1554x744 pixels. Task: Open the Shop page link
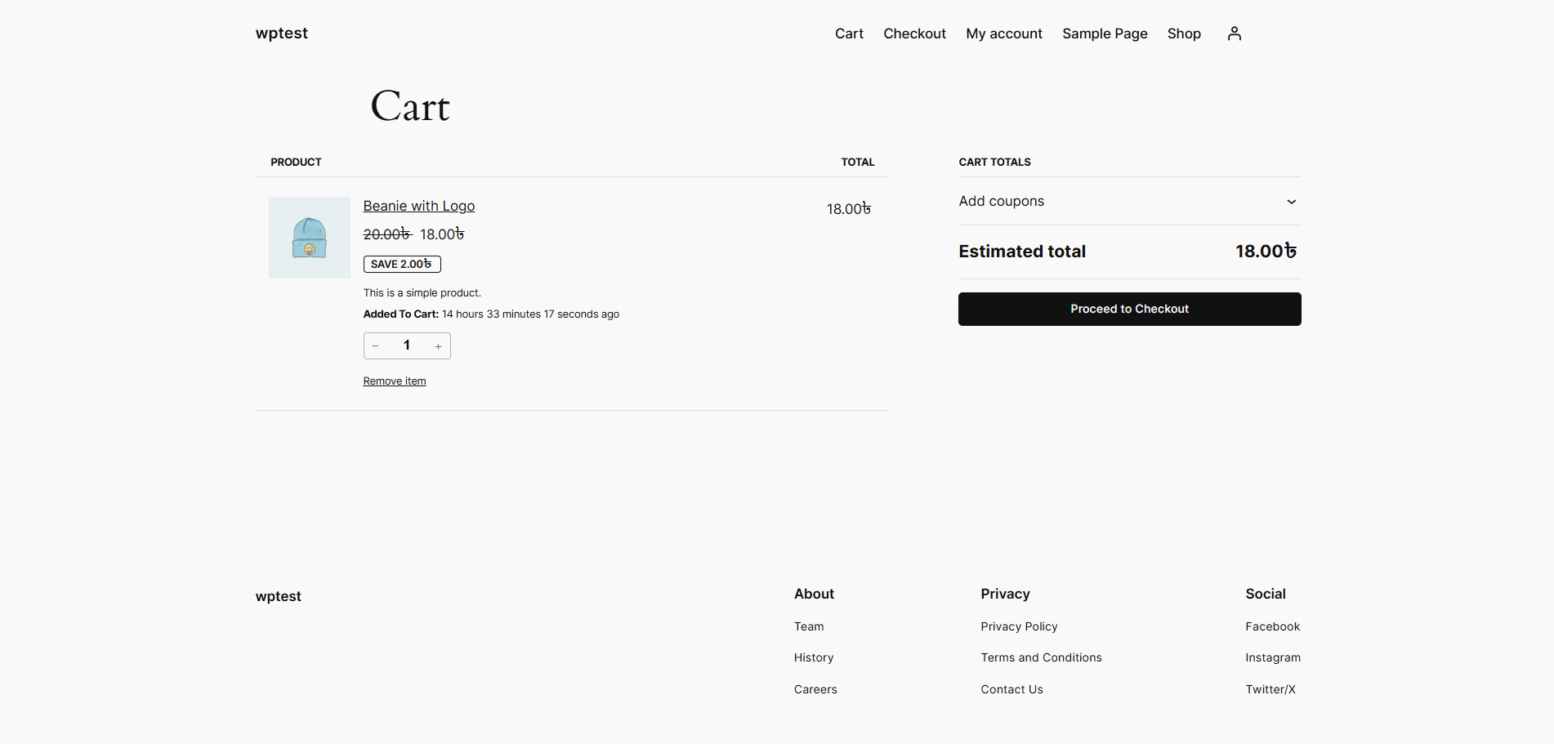[x=1184, y=33]
